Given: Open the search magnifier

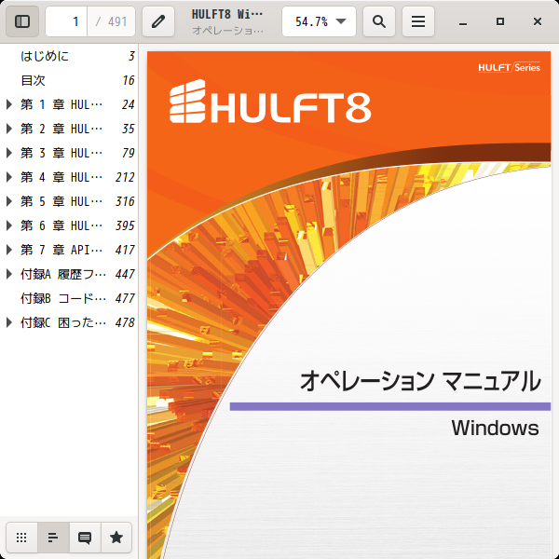Looking at the screenshot, I should 379,21.
